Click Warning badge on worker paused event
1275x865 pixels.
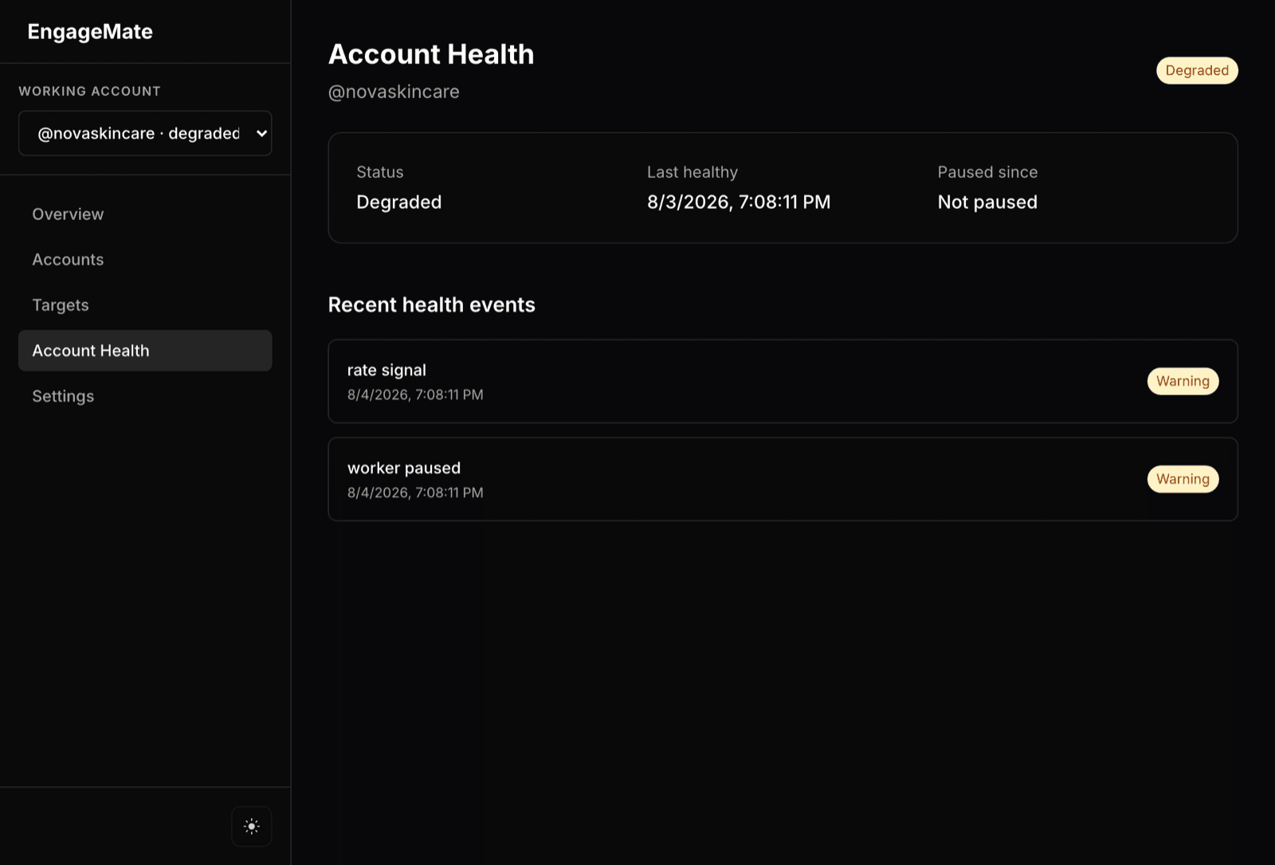tap(1183, 479)
